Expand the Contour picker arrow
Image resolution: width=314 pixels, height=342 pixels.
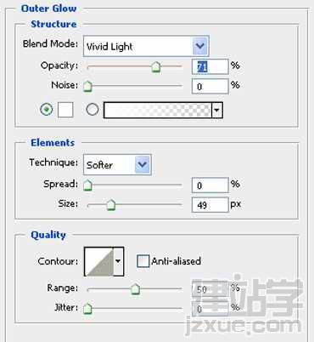(x=119, y=261)
